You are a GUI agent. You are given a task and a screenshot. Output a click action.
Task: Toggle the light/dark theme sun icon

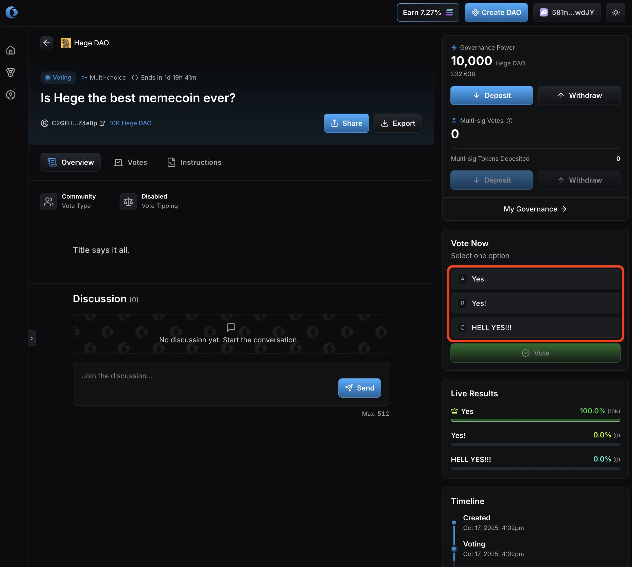click(616, 12)
